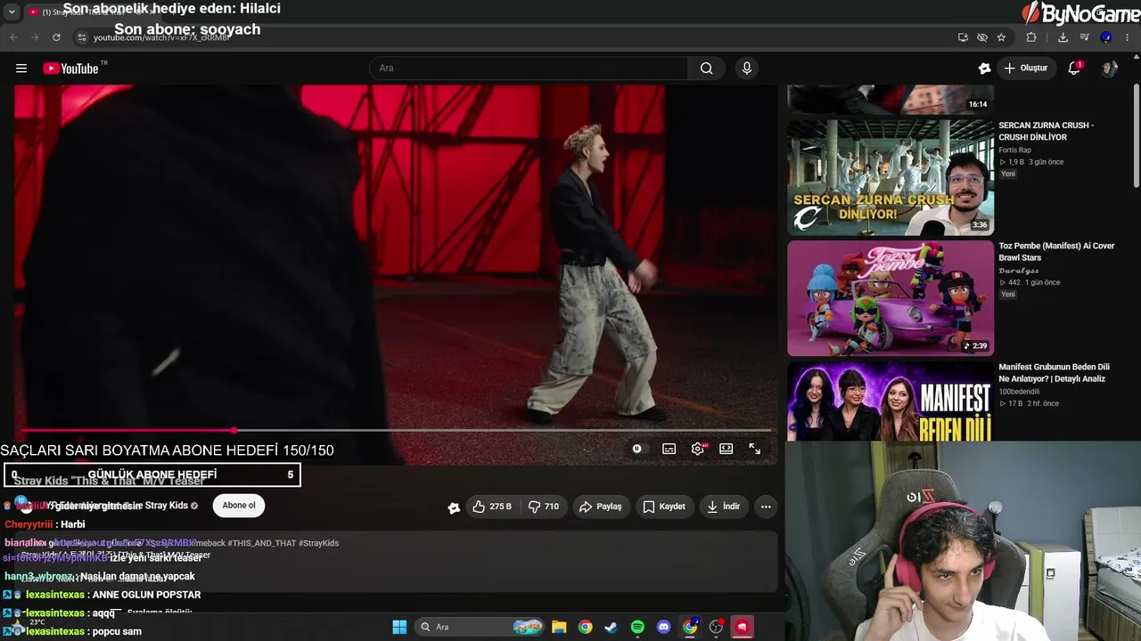The image size is (1141, 641).
Task: Toggle the autoplay switch in the player
Action: point(636,449)
